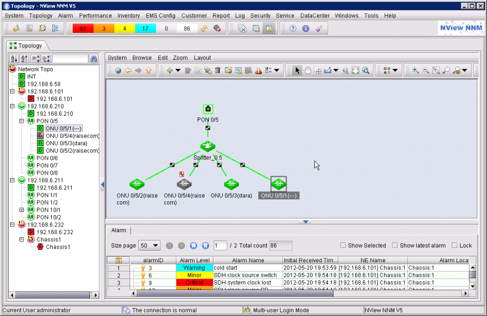Screen dimensions: 487x316
Task: Select the gray ONU 0/5/4 node
Action: pyautogui.click(x=184, y=184)
